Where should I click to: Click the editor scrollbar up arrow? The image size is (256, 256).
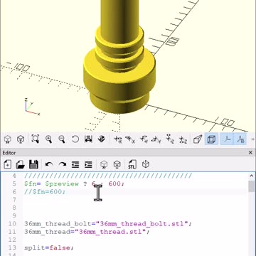tap(252, 176)
